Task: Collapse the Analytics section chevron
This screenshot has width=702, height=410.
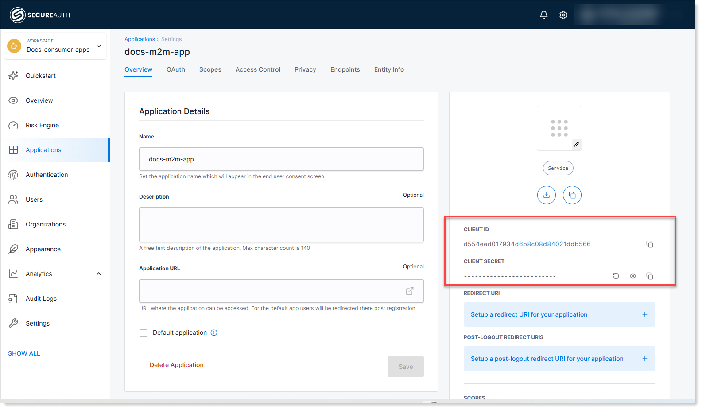Action: [x=99, y=274]
